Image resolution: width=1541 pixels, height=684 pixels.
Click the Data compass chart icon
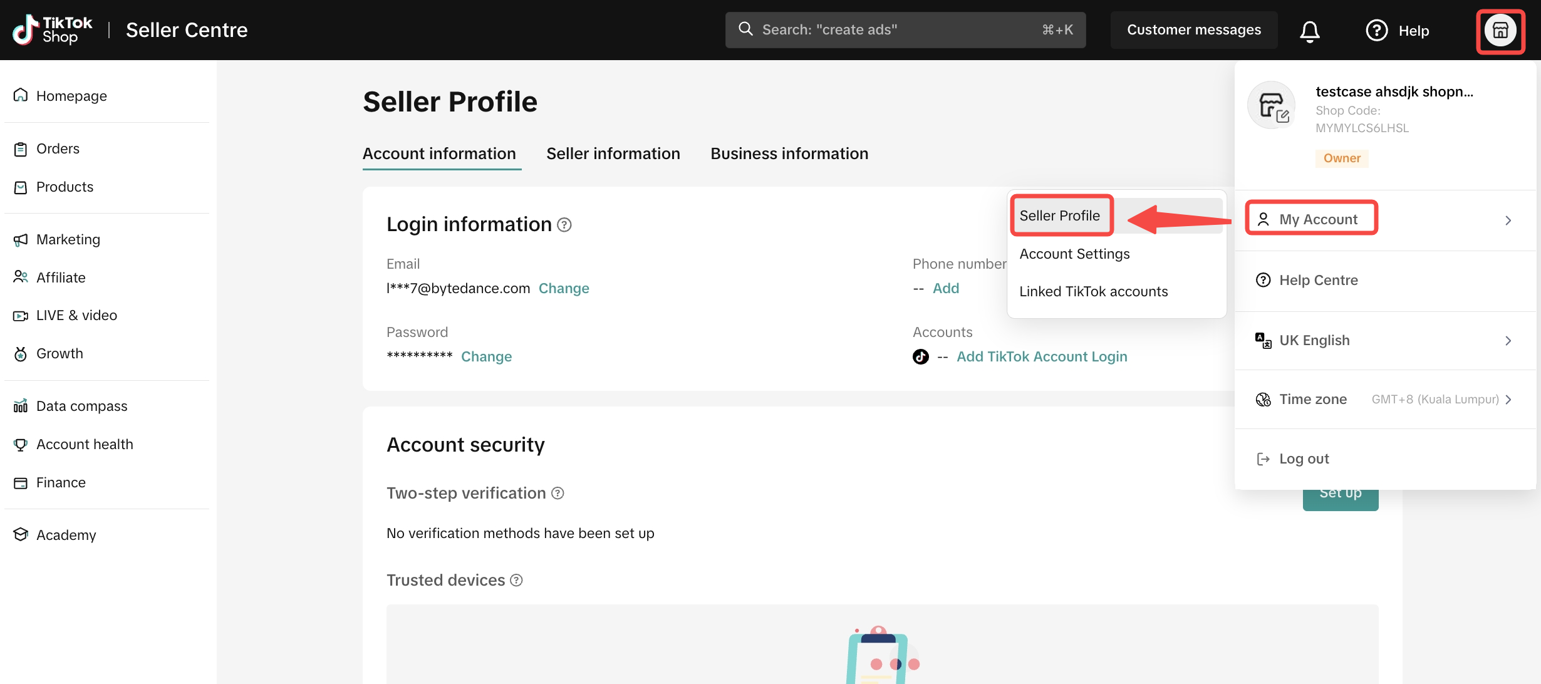21,407
